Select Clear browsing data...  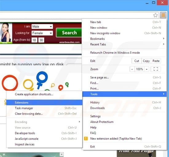pyautogui.click(x=44, y=114)
